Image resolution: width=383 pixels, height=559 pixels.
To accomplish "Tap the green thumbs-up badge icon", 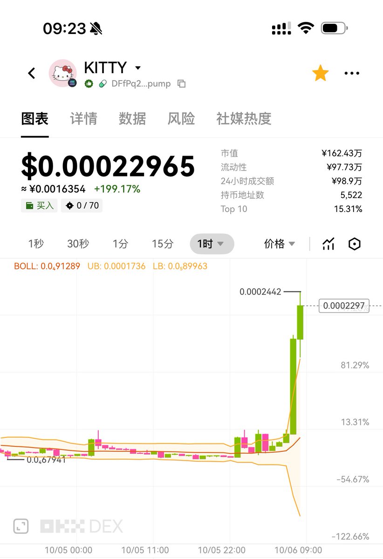I will click(89, 84).
